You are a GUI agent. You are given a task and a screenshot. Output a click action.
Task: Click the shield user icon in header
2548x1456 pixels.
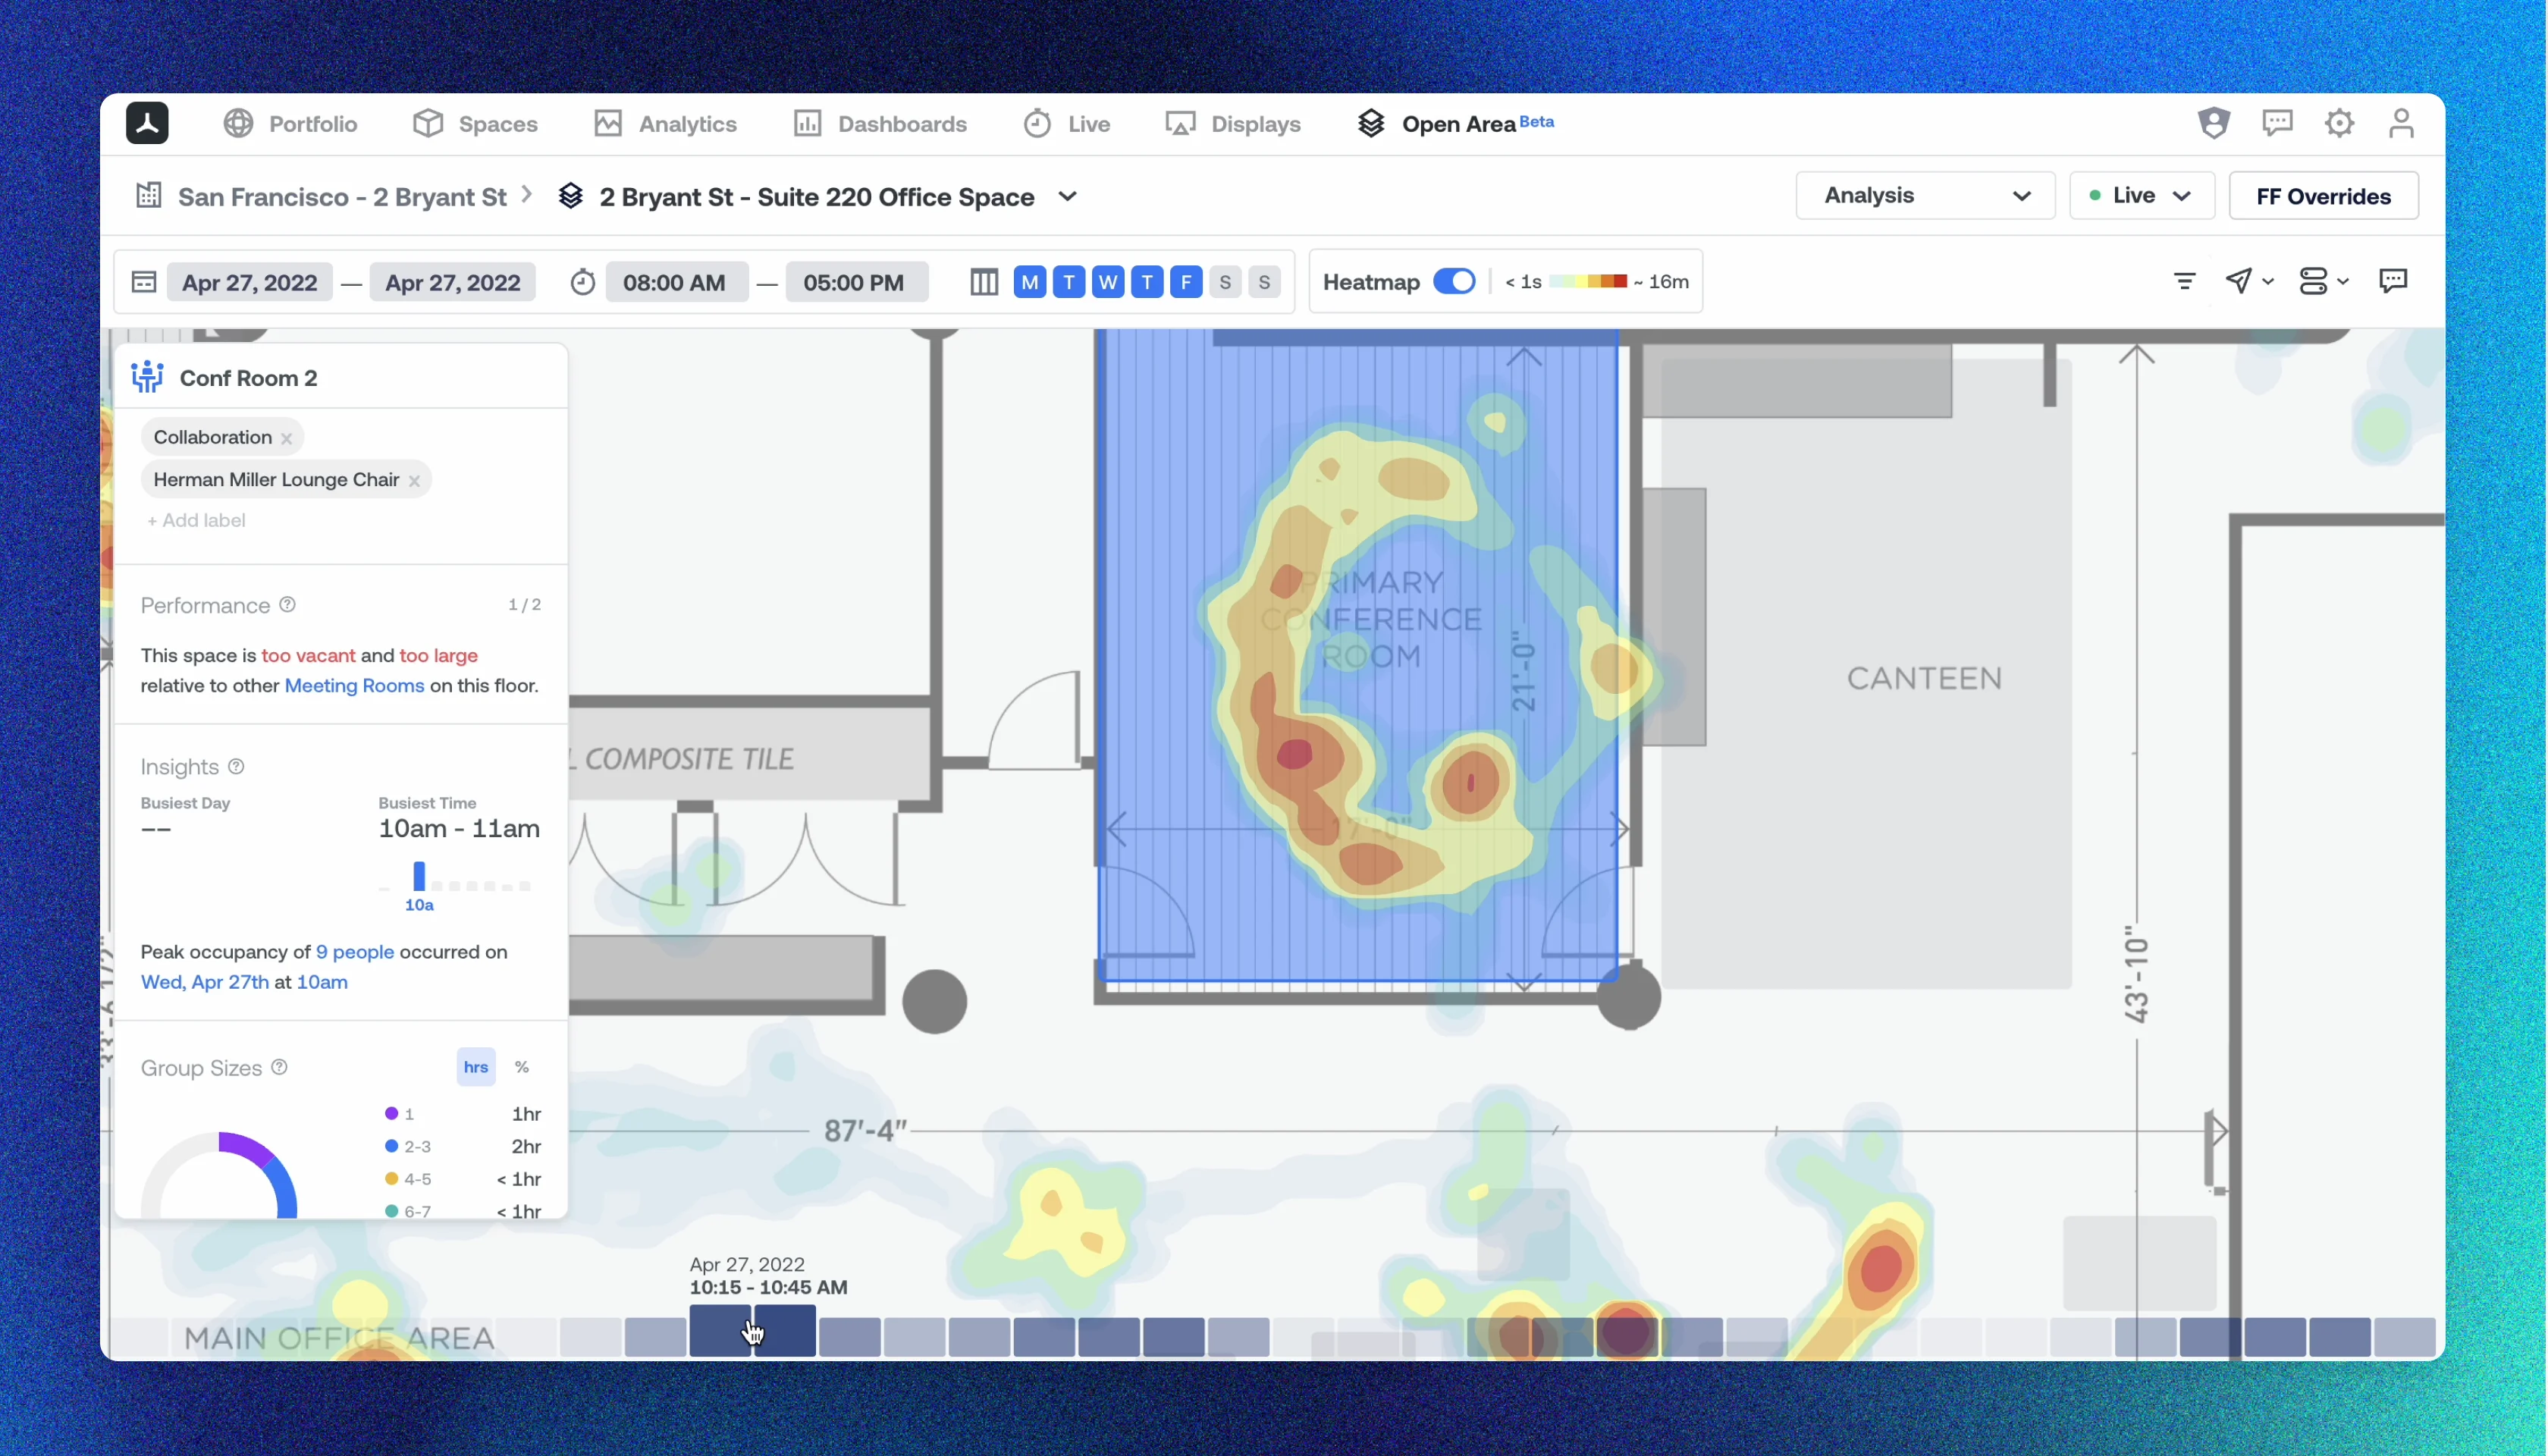coord(2214,124)
